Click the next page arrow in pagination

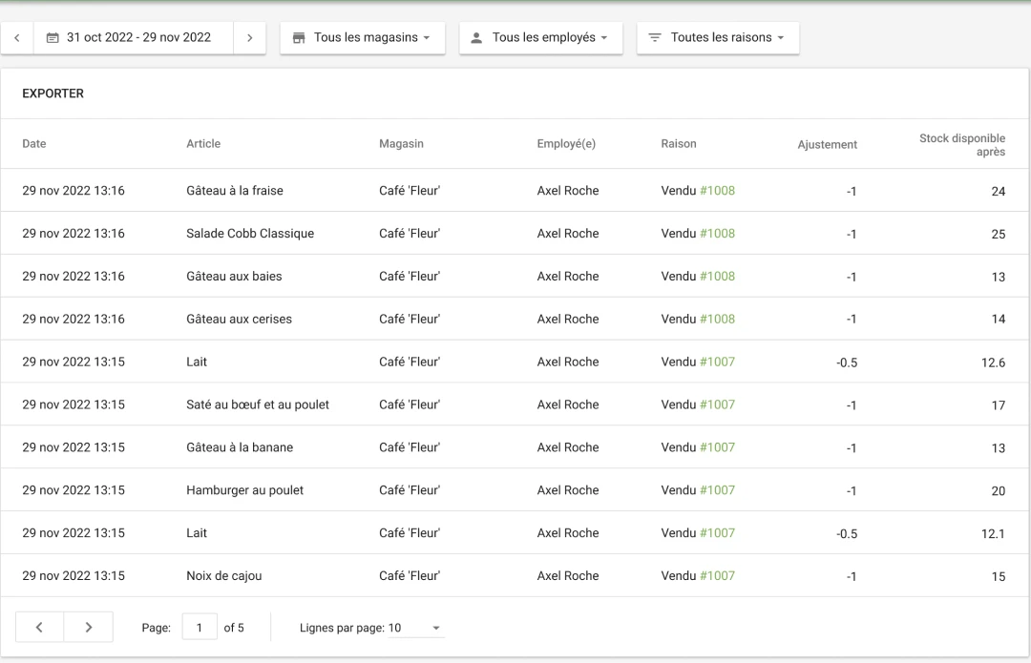coord(88,627)
